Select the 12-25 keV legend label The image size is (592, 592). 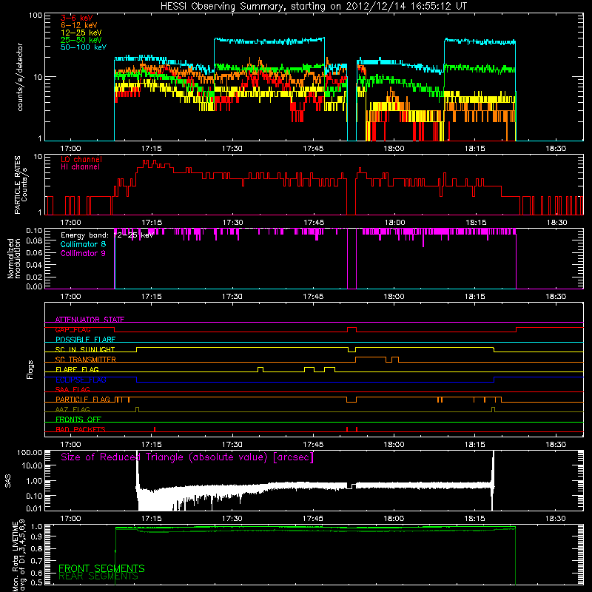click(81, 33)
